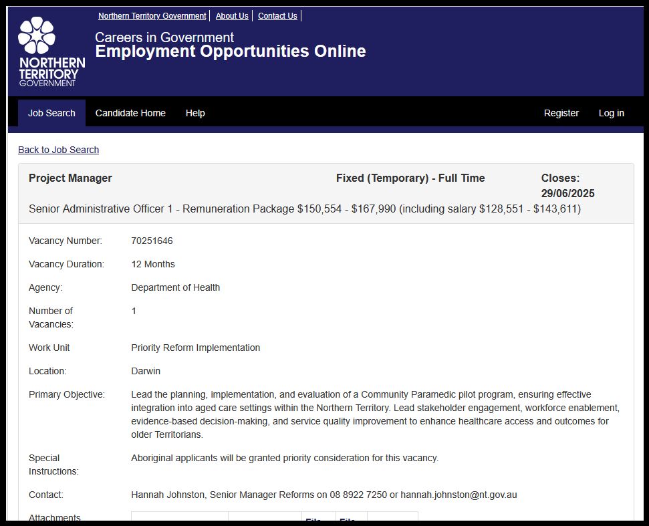
Task: Click the Senior Administrative Officer 1 remuneration line
Action: point(305,209)
